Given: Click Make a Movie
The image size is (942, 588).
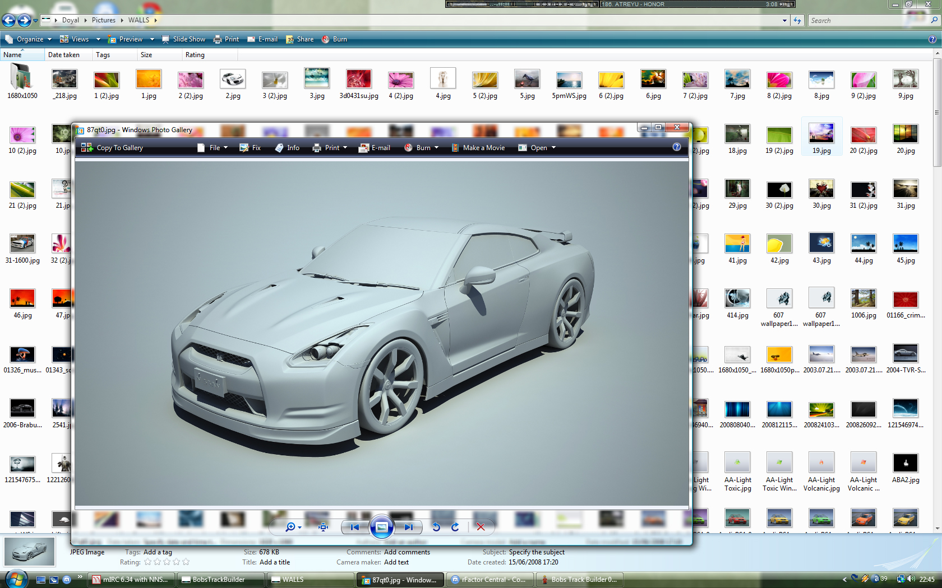Looking at the screenshot, I should 478,148.
